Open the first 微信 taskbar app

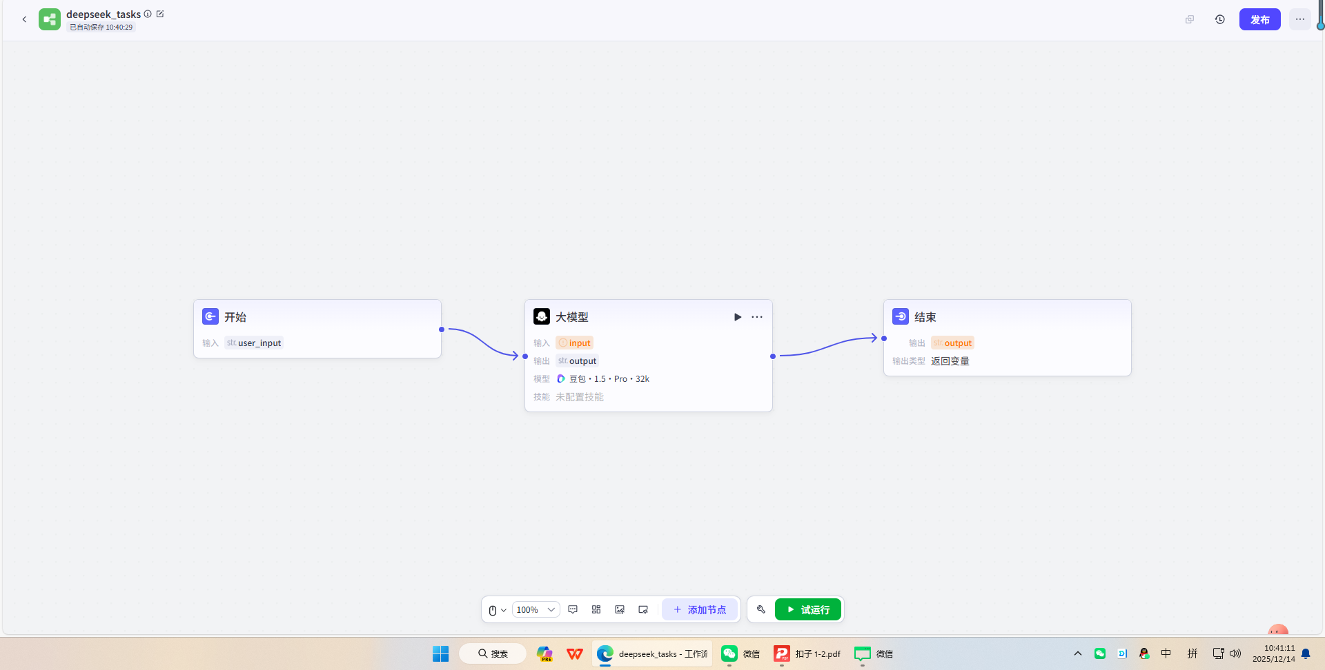tap(741, 653)
